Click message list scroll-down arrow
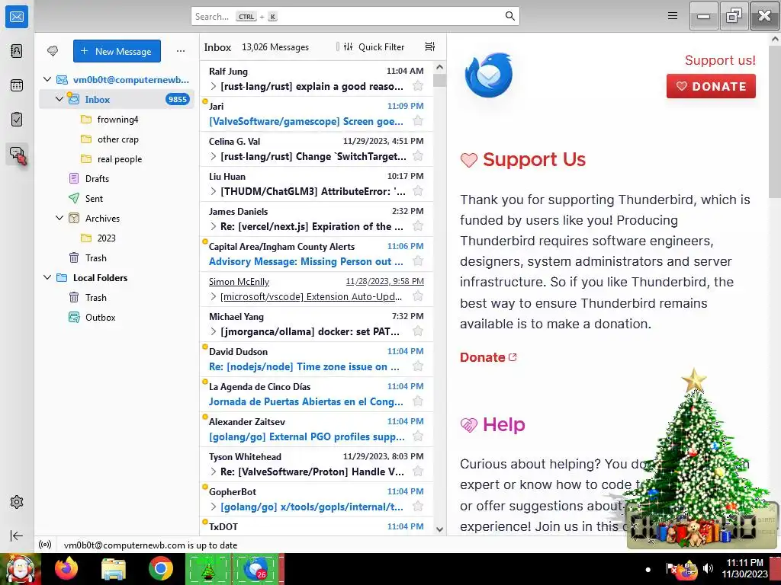This screenshot has height=585, width=781. click(x=440, y=530)
